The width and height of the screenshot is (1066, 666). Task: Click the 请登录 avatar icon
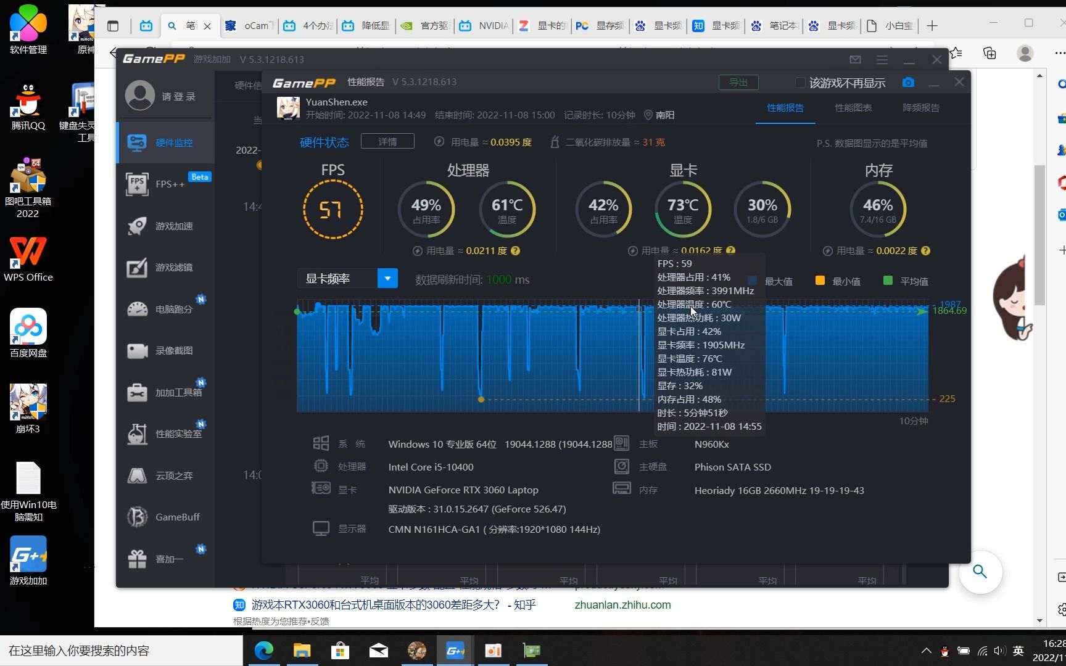(140, 96)
